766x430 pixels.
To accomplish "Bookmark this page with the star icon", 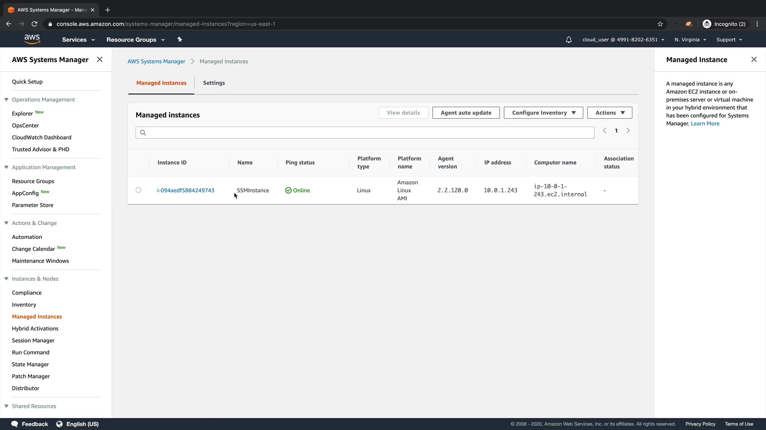I will 660,24.
